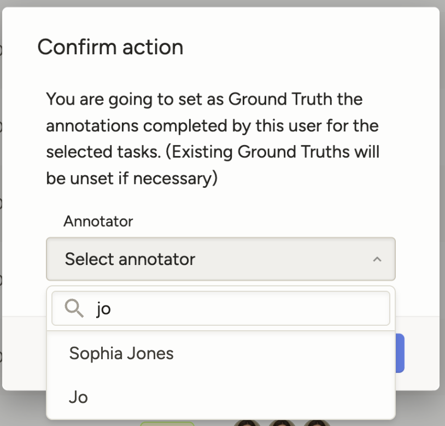Open the Select annotator combo box
The height and width of the screenshot is (426, 445).
click(220, 260)
